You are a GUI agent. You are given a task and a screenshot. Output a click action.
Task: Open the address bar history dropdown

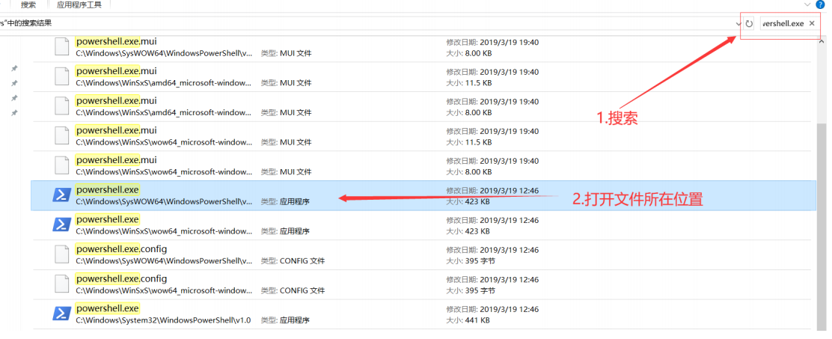pyautogui.click(x=738, y=24)
